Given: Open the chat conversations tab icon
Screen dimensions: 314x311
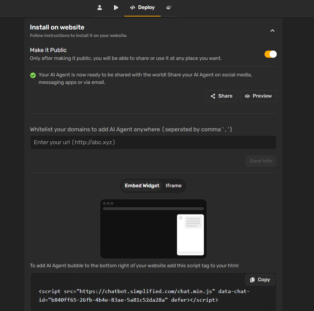Looking at the screenshot, I should [x=168, y=8].
